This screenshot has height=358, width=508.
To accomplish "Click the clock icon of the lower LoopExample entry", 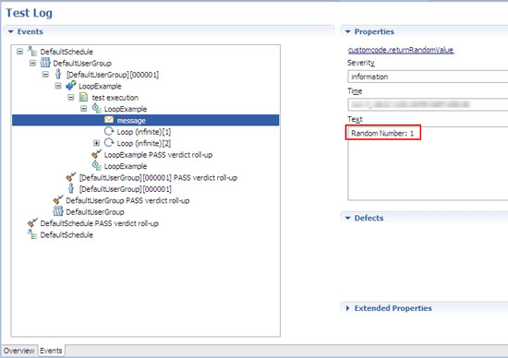I will (97, 166).
